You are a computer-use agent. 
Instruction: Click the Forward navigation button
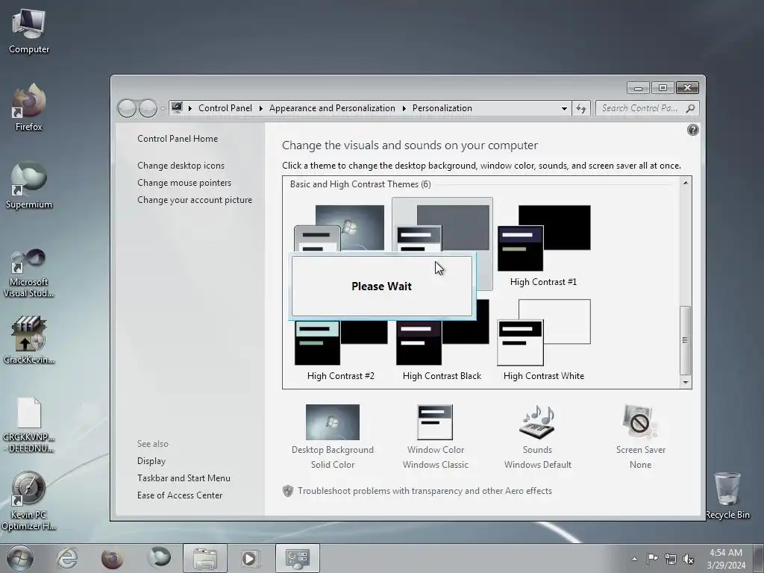pos(148,108)
